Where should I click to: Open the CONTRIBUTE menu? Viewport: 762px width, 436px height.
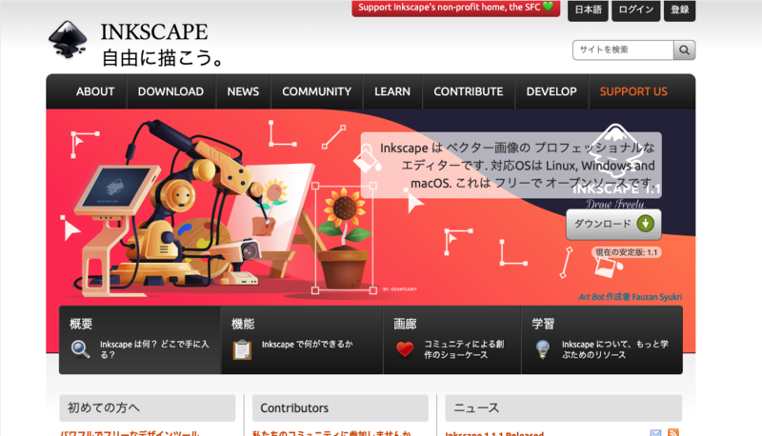469,91
